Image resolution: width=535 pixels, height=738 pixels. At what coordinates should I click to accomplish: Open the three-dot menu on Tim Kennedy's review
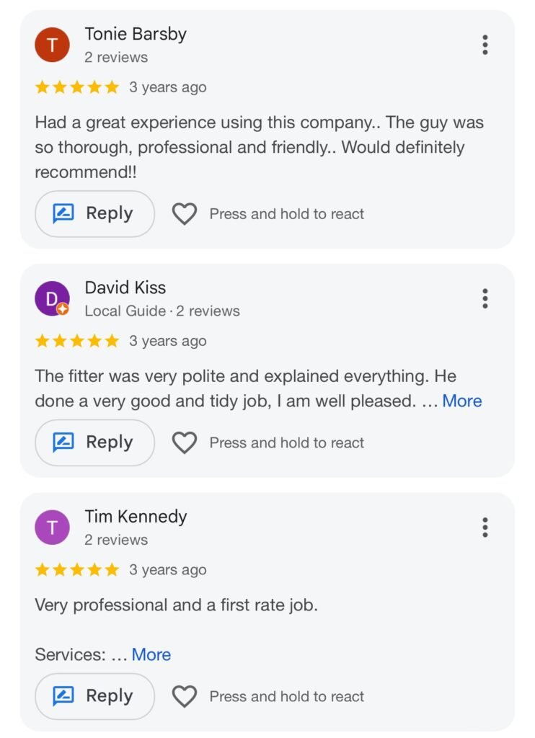click(485, 528)
